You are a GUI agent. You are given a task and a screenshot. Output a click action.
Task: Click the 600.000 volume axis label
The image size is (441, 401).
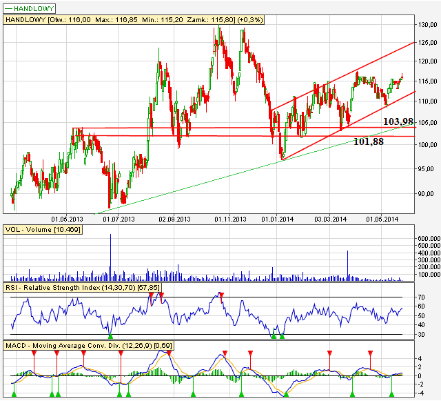(429, 238)
